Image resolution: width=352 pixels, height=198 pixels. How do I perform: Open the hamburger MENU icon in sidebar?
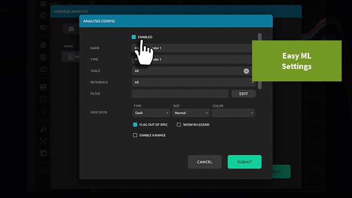tap(43, 4)
